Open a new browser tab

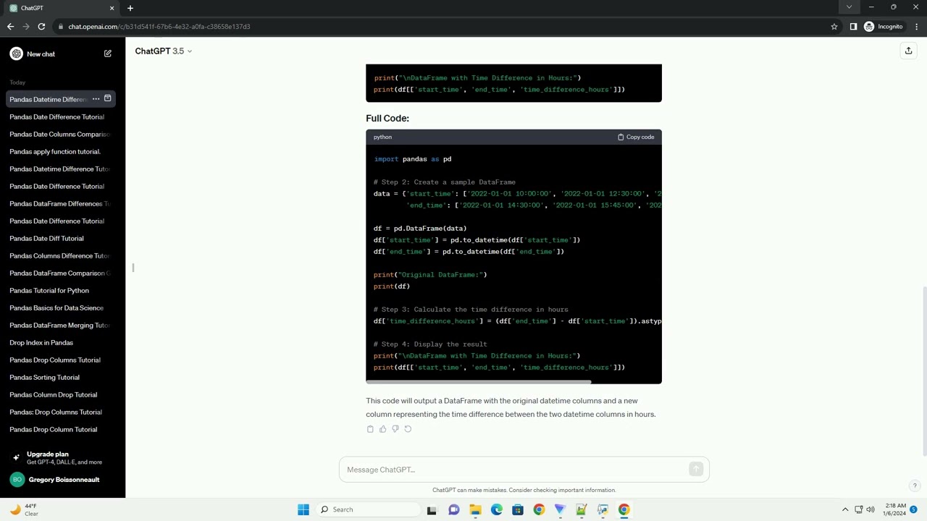pyautogui.click(x=130, y=8)
